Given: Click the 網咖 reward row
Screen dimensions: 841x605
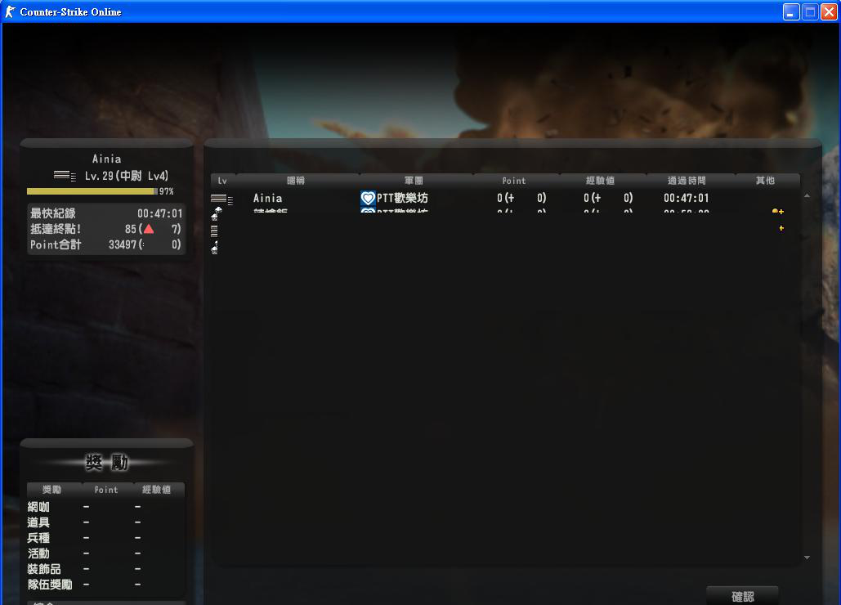Looking at the screenshot, I should coord(105,507).
